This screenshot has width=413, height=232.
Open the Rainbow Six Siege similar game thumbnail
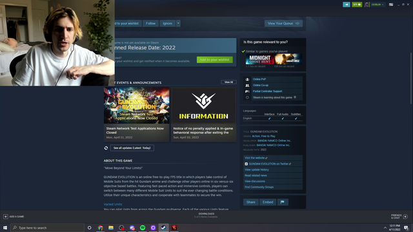coord(288,59)
